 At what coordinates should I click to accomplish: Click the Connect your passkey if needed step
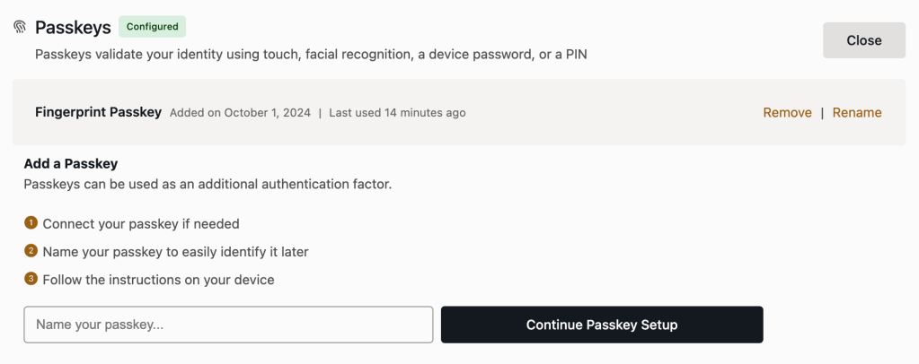point(141,223)
